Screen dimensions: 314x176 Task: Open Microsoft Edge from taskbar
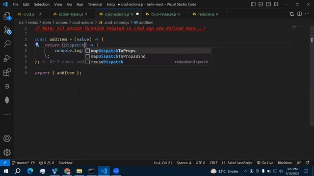pyautogui.click(x=30, y=171)
